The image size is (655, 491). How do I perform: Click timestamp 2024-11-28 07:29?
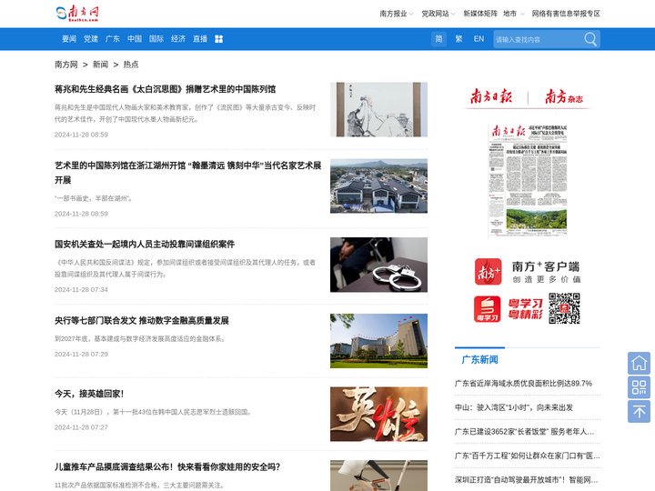(81, 354)
